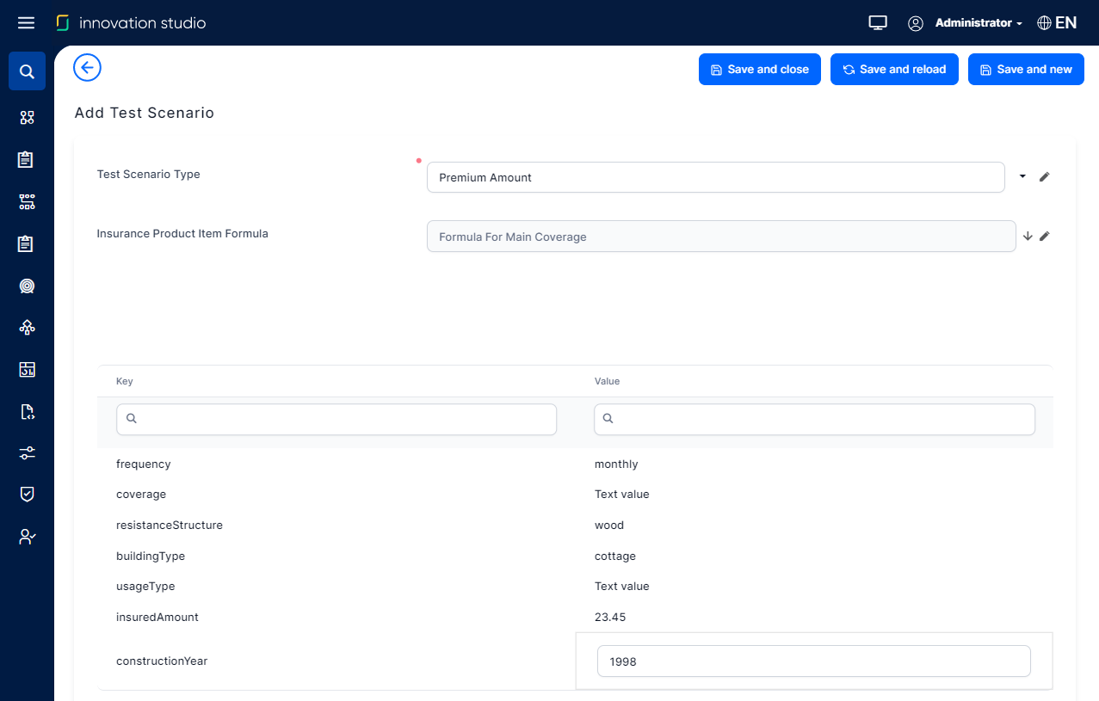Screen dimensions: 1099x701
Task: Open the EN language selector
Action: pos(1057,23)
